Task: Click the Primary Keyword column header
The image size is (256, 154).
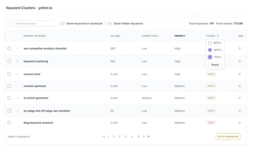Action: (x=35, y=36)
